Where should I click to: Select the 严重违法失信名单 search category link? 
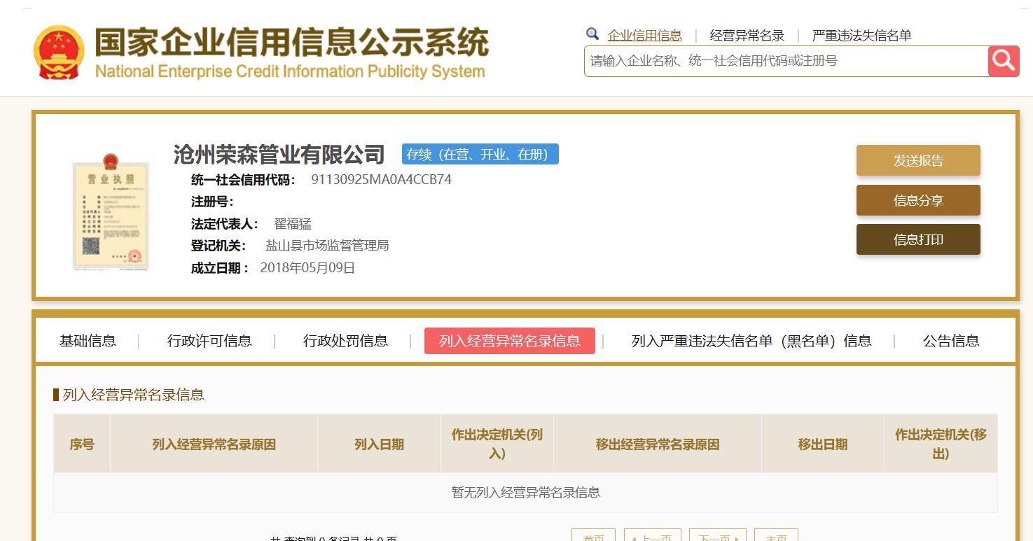861,35
